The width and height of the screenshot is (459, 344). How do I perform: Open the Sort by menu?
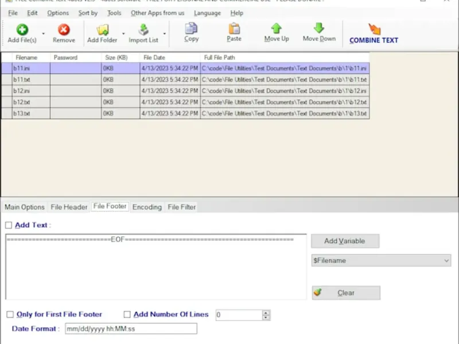pyautogui.click(x=88, y=13)
